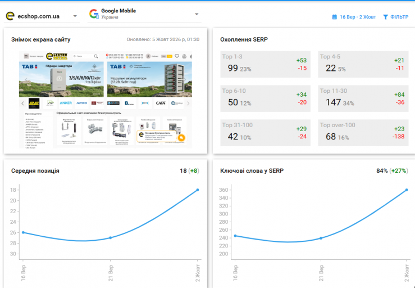Click the +34 value in Top 6-10
415x288 pixels.
302,94
